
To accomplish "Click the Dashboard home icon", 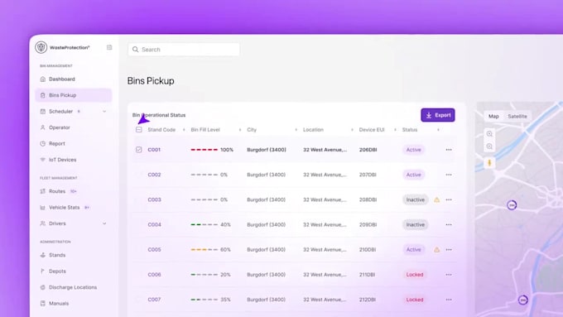I will (43, 79).
